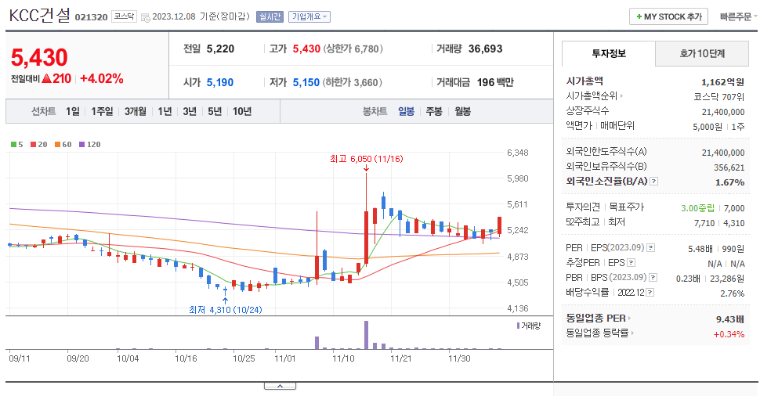This screenshot has height=396, width=760.
Task: Click the 저가 value 5,150
Action: (306, 83)
